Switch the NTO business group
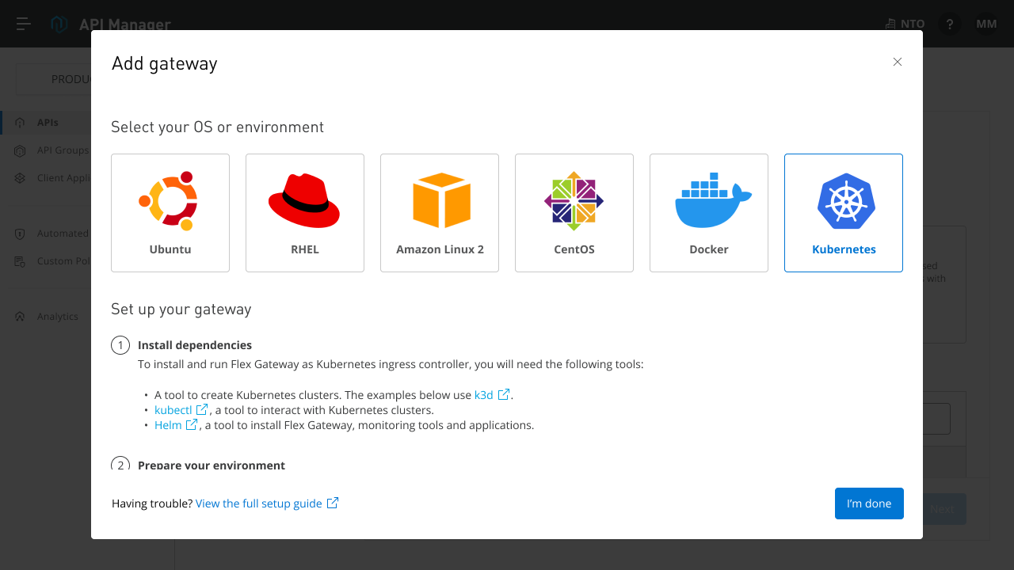 pos(905,24)
